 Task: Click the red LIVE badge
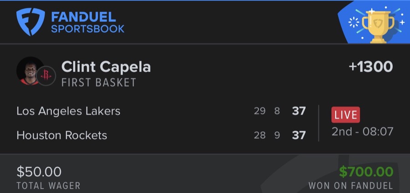346,115
